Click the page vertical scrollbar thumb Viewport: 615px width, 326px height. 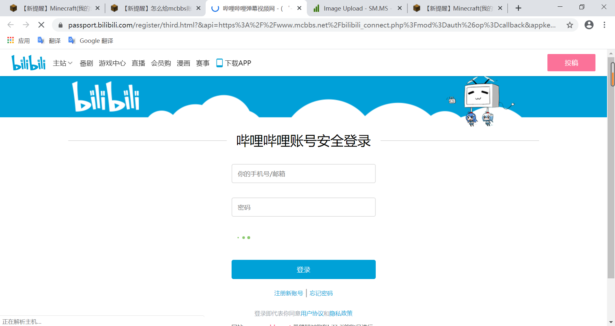click(x=611, y=167)
